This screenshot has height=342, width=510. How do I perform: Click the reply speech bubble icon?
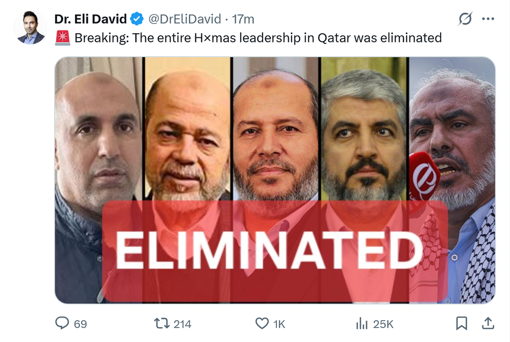pos(62,323)
